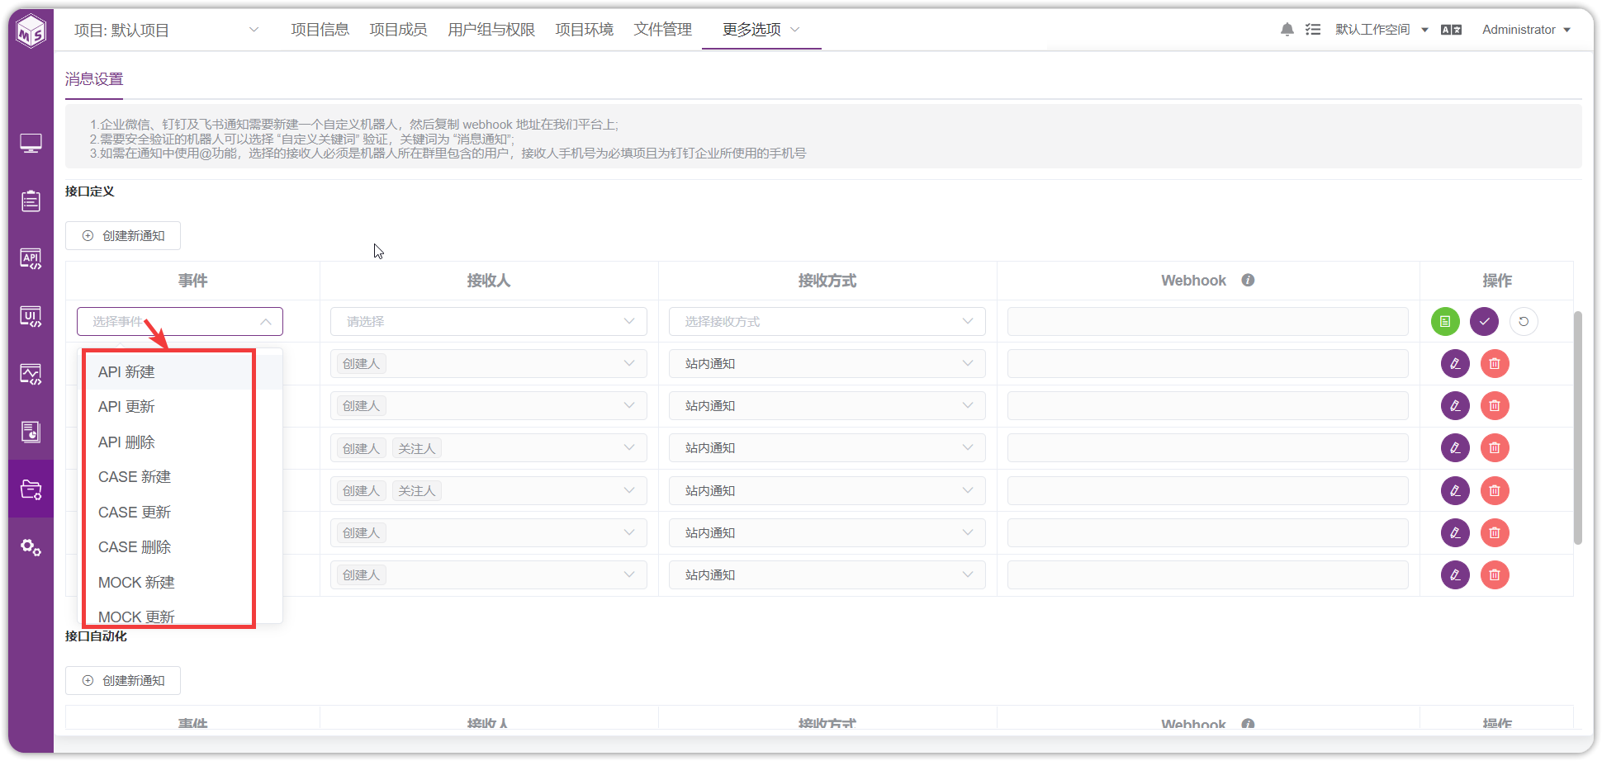Viewport: 1602px width, 761px height.
Task: Click the purple checkmark save icon
Action: (1484, 321)
